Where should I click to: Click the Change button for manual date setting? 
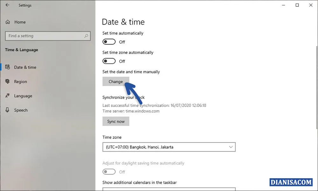(115, 81)
